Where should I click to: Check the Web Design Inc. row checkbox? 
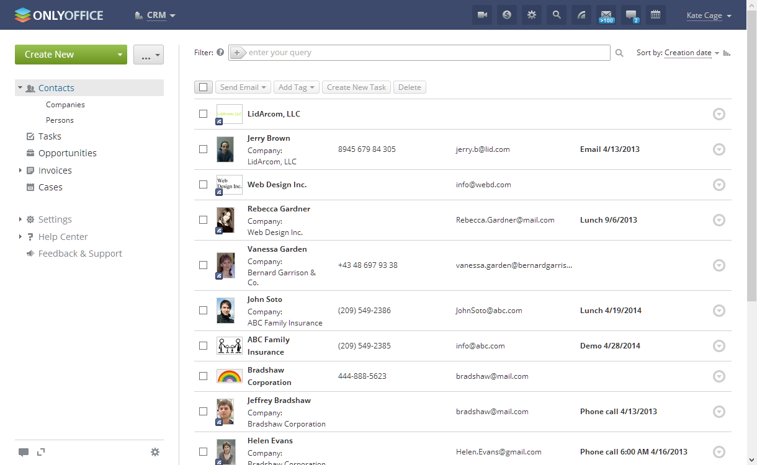(x=203, y=185)
